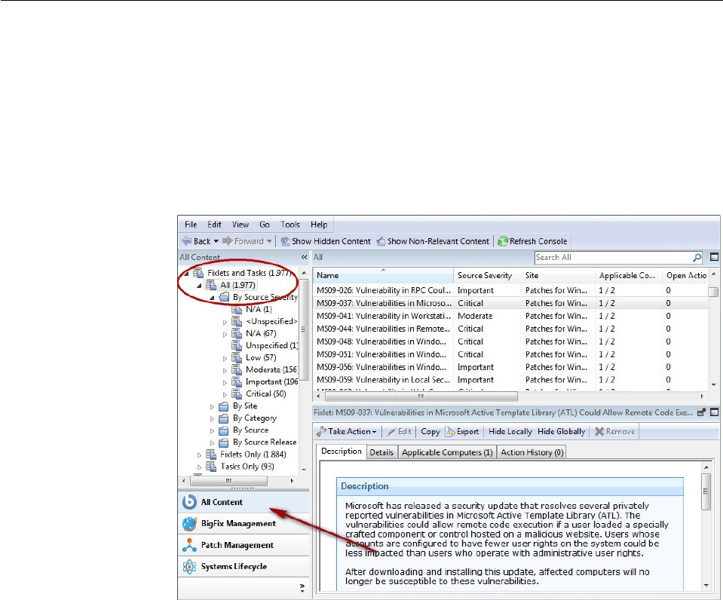
Task: Switch to Applicable Computers (1) tab
Action: click(447, 452)
